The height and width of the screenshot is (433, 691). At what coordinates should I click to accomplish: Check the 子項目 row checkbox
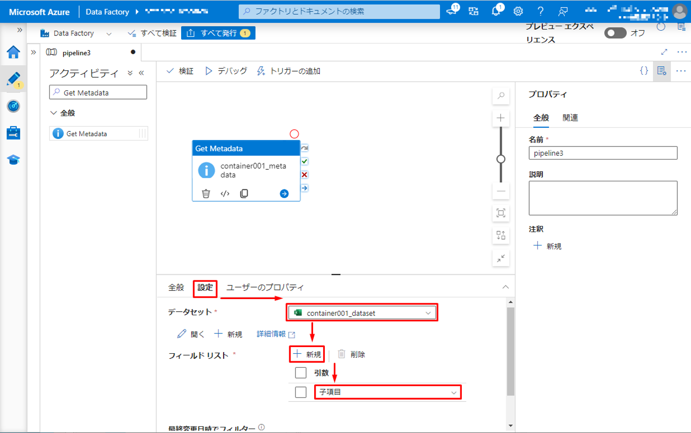(x=300, y=392)
